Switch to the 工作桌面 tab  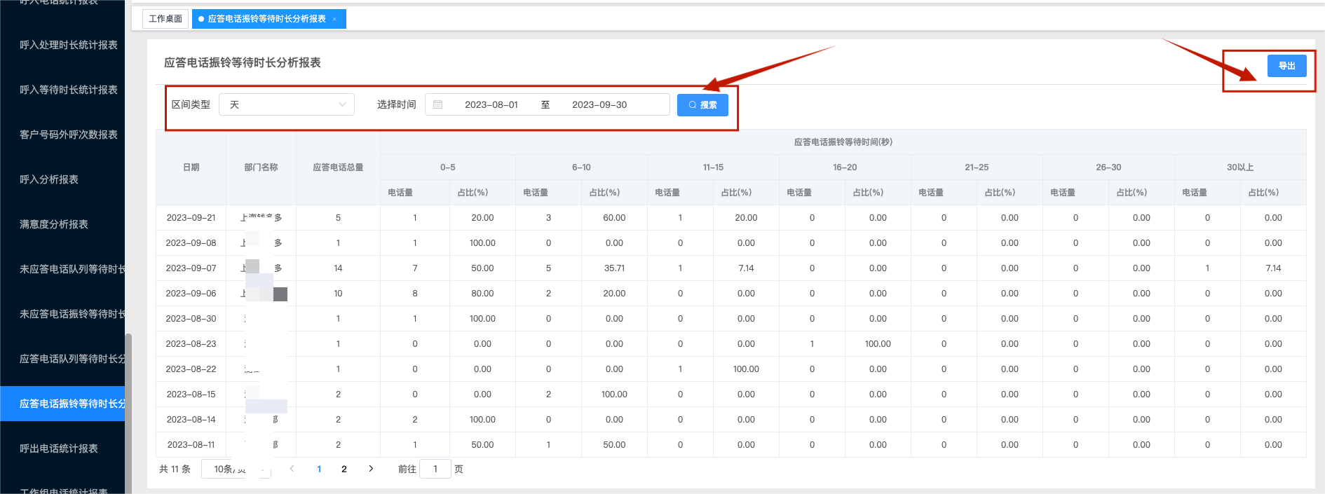tap(165, 19)
